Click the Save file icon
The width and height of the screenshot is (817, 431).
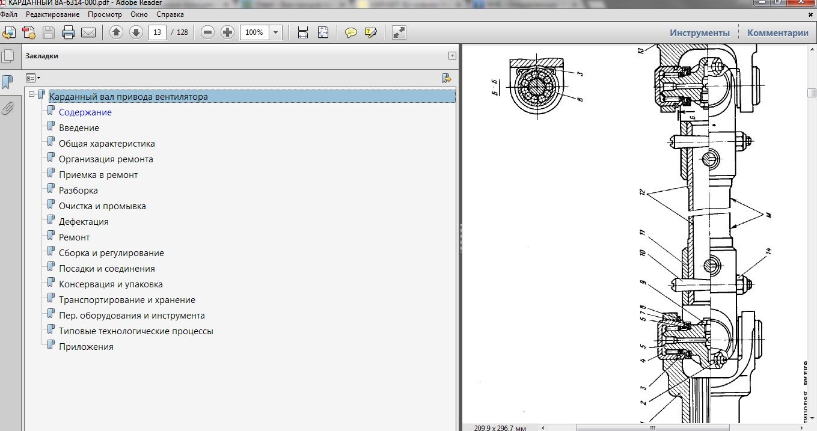coord(49,32)
